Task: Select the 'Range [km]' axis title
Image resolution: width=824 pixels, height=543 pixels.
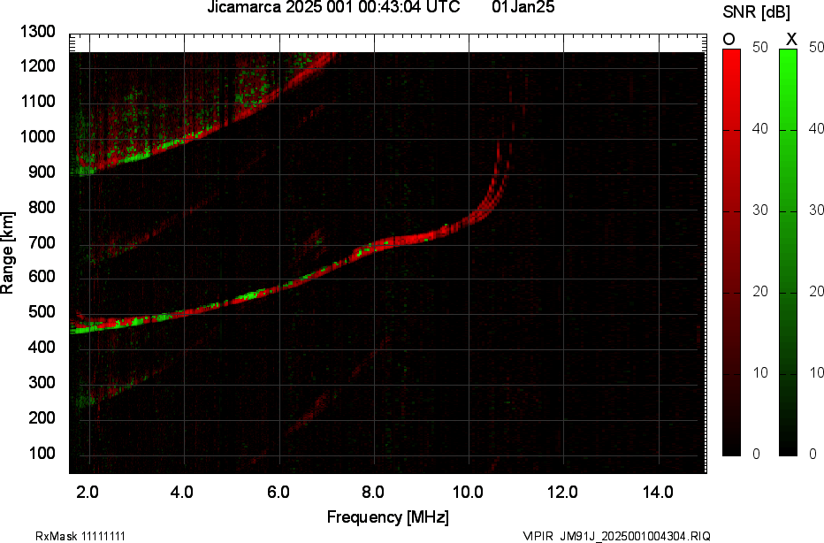Action: click(x=7, y=253)
